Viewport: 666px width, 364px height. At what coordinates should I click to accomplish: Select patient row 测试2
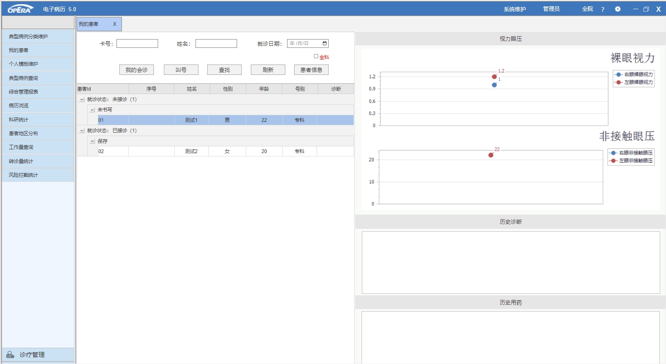[226, 151]
